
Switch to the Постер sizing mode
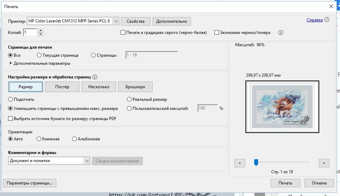click(62, 87)
